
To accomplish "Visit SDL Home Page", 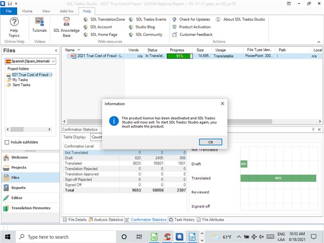I will click(x=100, y=34).
